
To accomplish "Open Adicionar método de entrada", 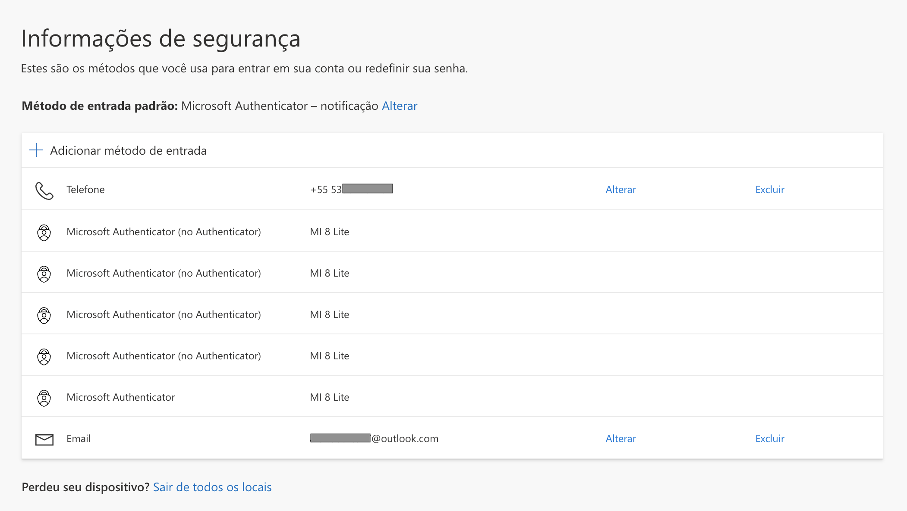I will pyautogui.click(x=128, y=151).
